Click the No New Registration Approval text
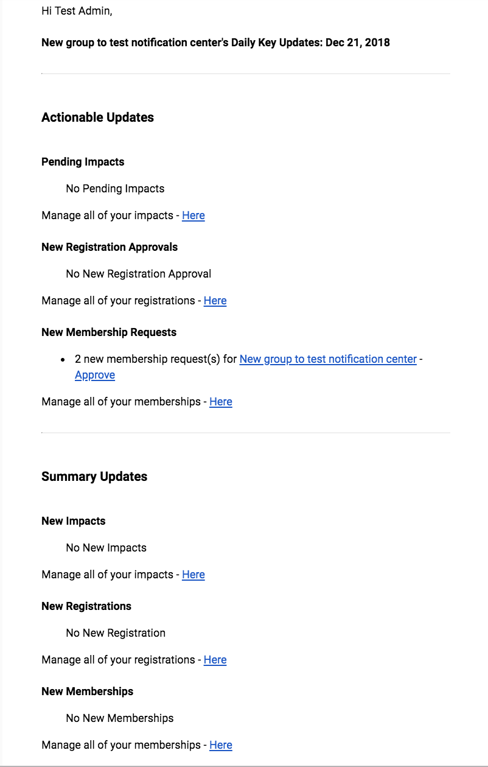The height and width of the screenshot is (767, 488). (x=139, y=274)
